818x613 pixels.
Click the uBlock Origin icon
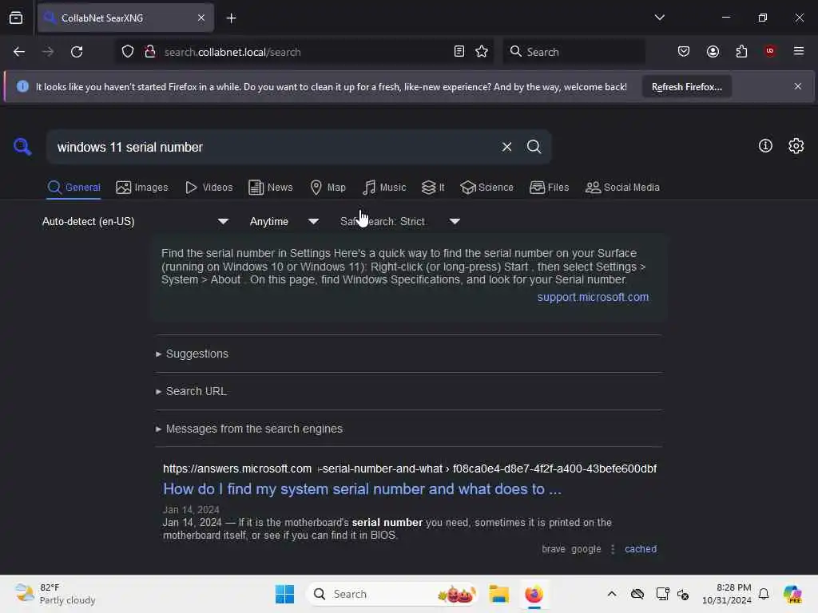click(770, 51)
